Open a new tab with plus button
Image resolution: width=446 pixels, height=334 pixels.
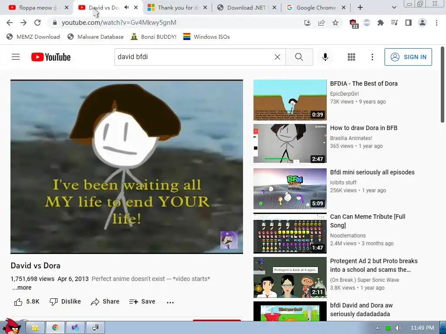point(360,8)
